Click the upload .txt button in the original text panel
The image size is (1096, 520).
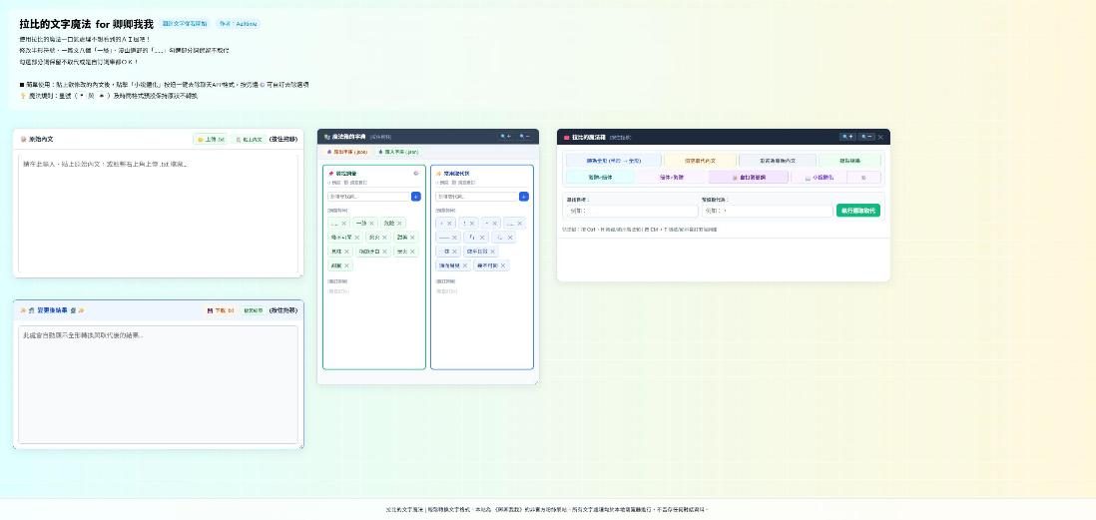coord(211,140)
